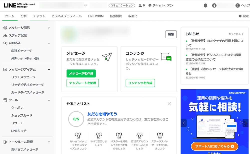Open the 分析 tab
Image resolution: width=250 pixels, height=154 pixels.
24,16
